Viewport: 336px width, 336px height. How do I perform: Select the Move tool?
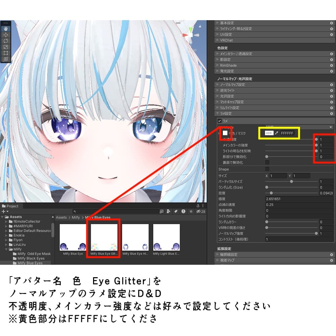pos(6,35)
